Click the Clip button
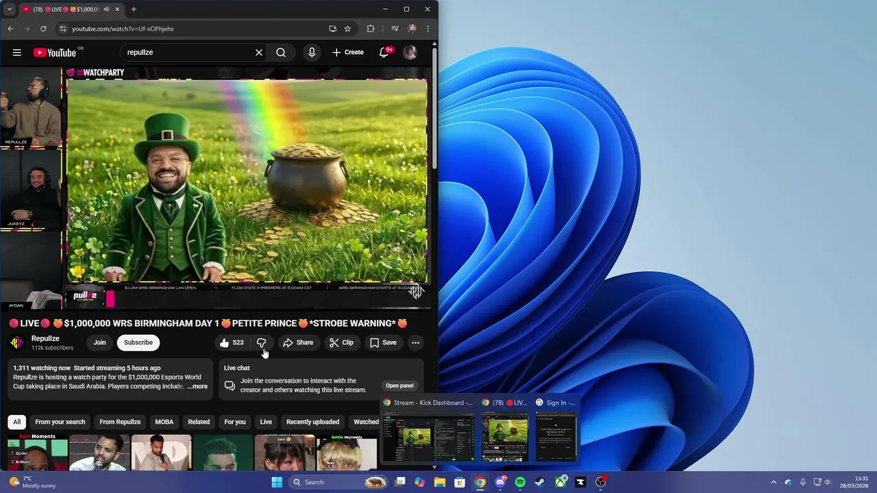This screenshot has height=493, width=877. tap(341, 342)
